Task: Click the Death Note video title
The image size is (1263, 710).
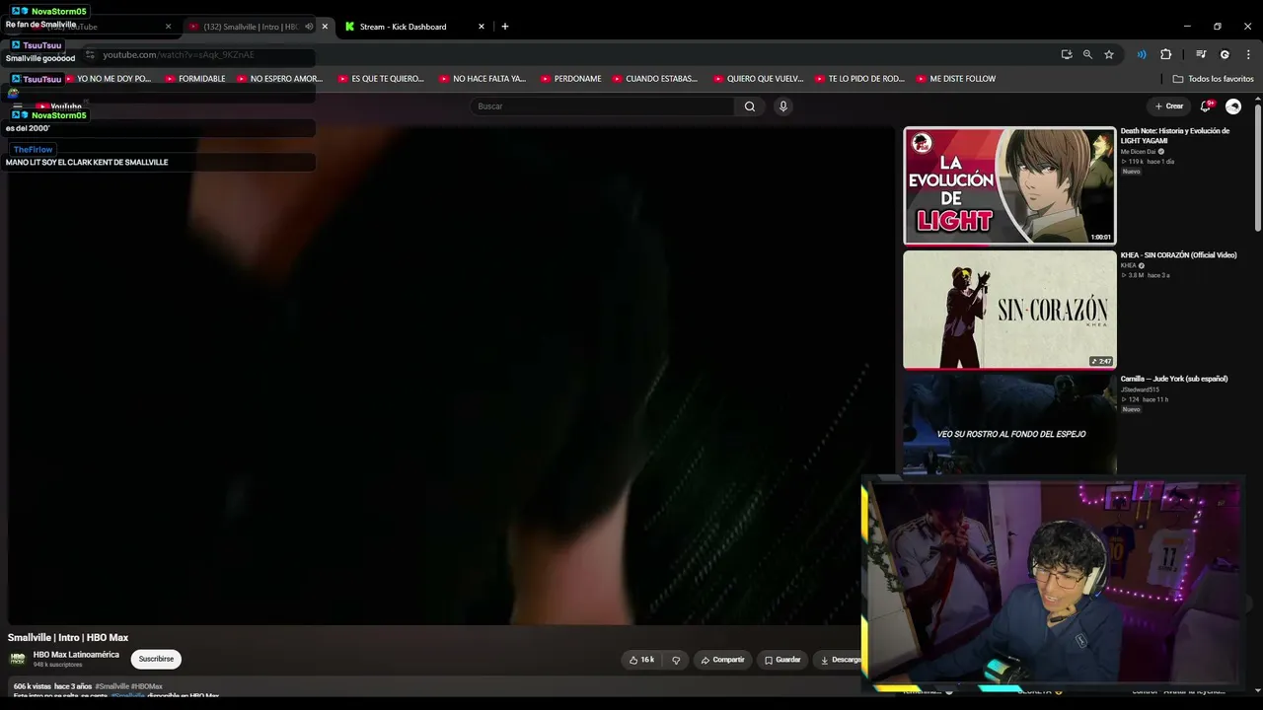Action: point(1175,136)
